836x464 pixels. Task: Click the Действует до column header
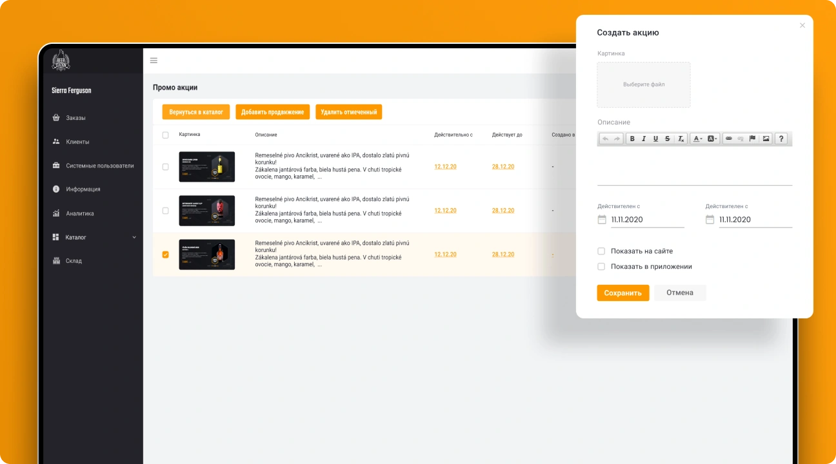click(x=507, y=135)
